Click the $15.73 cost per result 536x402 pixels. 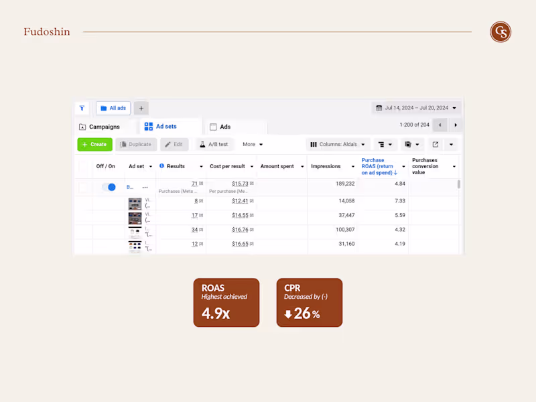coord(240,184)
